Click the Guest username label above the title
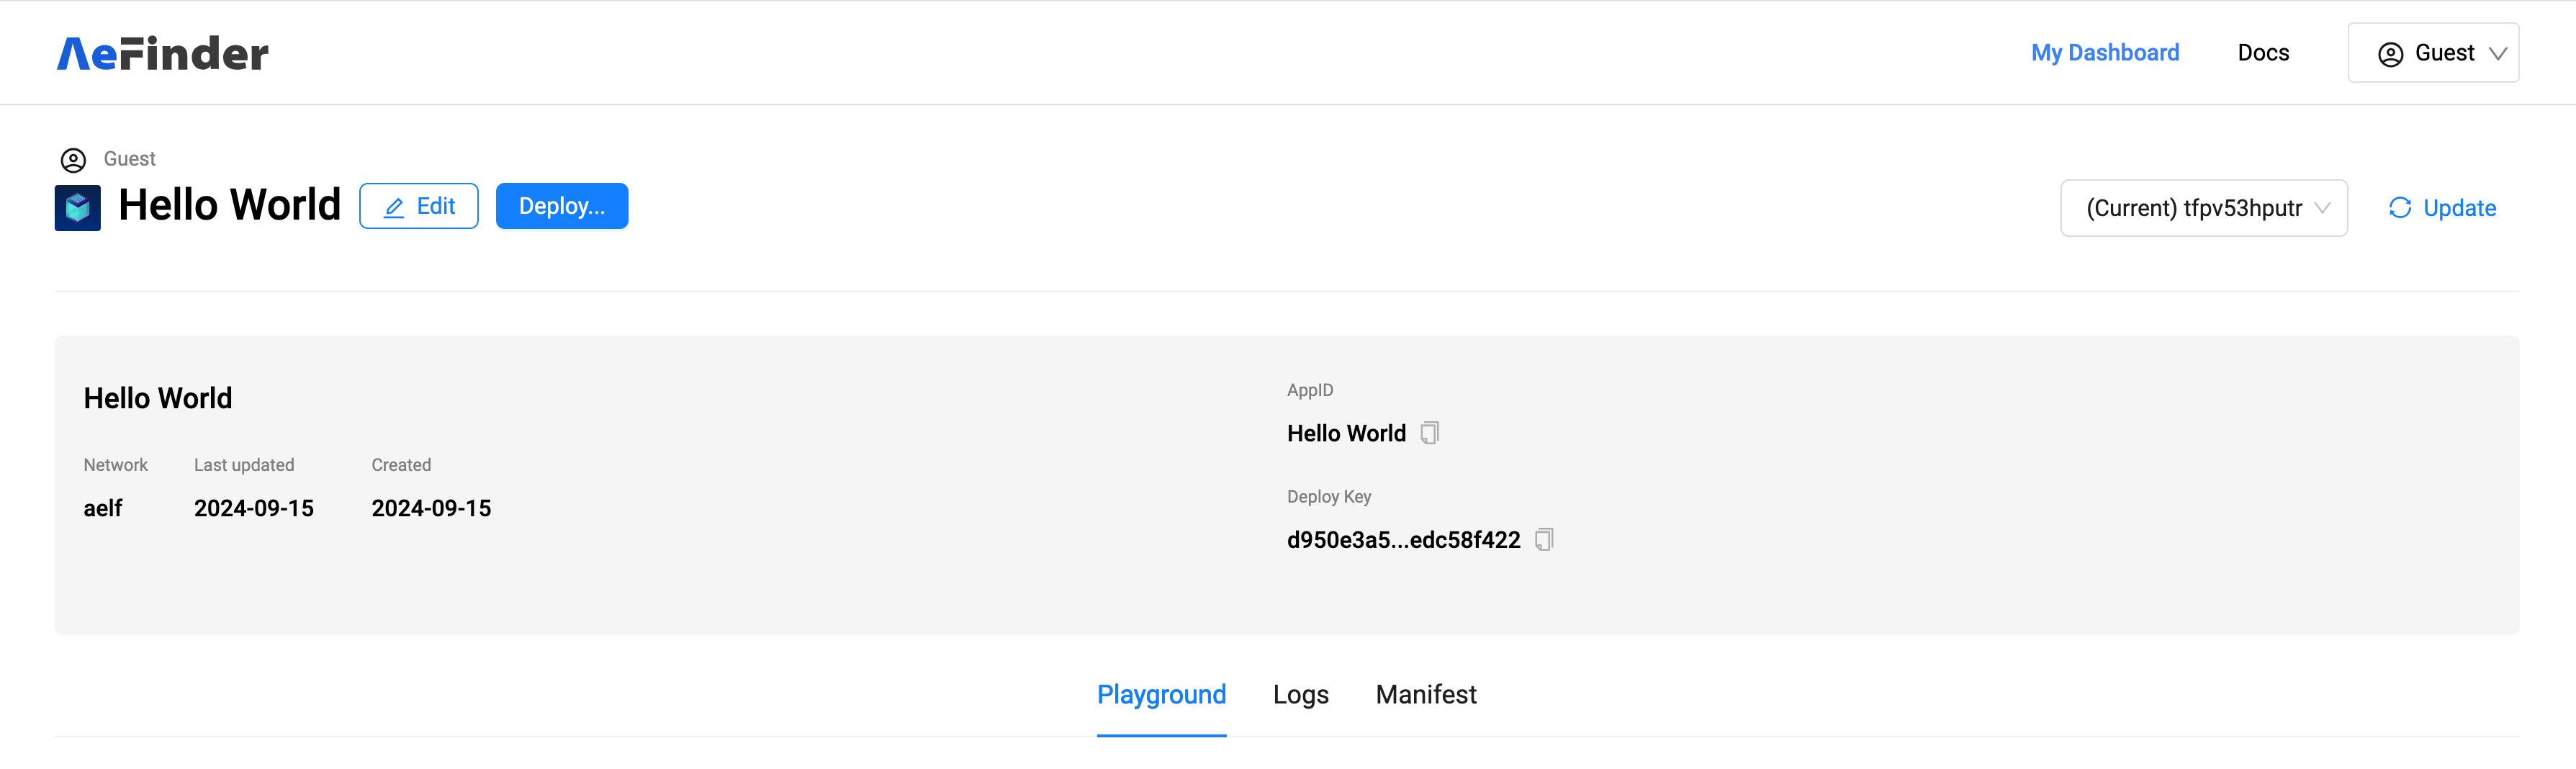 click(129, 159)
